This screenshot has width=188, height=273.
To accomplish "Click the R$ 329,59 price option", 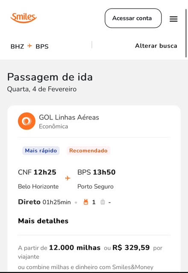I will 131,247.
